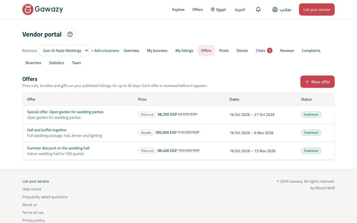This screenshot has height=223, width=357.
Task: Click the Published status of Hall and buffet
Action: (311, 133)
